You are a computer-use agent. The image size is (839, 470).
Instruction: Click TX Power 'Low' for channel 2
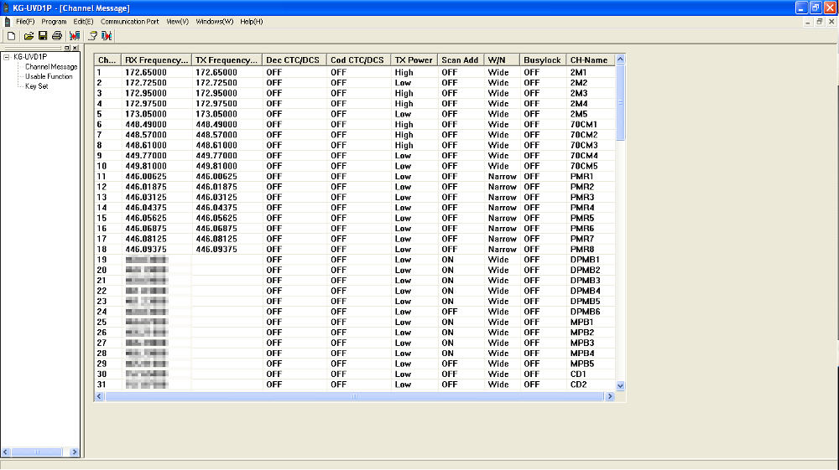[403, 83]
